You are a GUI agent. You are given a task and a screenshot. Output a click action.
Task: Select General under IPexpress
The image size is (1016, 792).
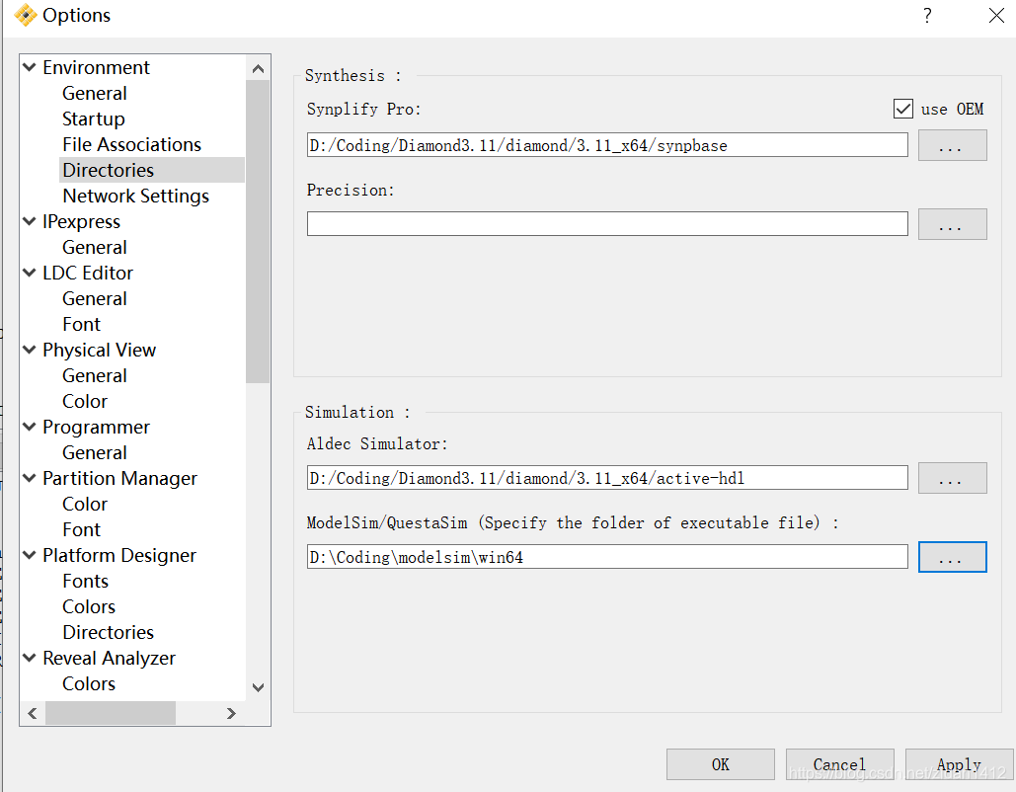pos(95,247)
